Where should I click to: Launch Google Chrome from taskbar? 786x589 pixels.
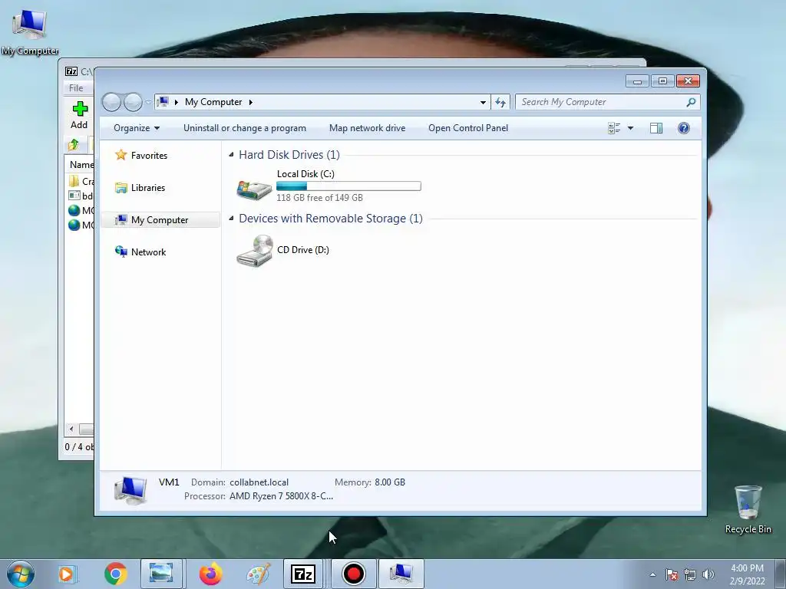click(115, 574)
